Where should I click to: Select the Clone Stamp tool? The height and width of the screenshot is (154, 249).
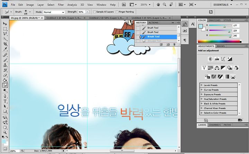5,65
